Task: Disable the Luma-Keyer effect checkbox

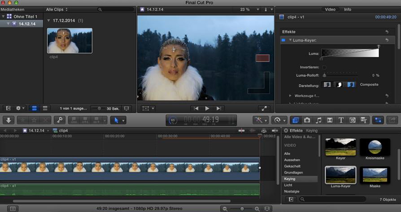Action: [x=283, y=40]
